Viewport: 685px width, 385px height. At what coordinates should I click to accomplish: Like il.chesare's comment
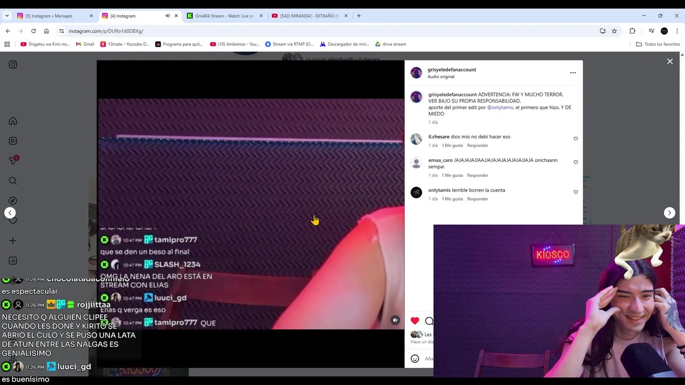pyautogui.click(x=576, y=138)
